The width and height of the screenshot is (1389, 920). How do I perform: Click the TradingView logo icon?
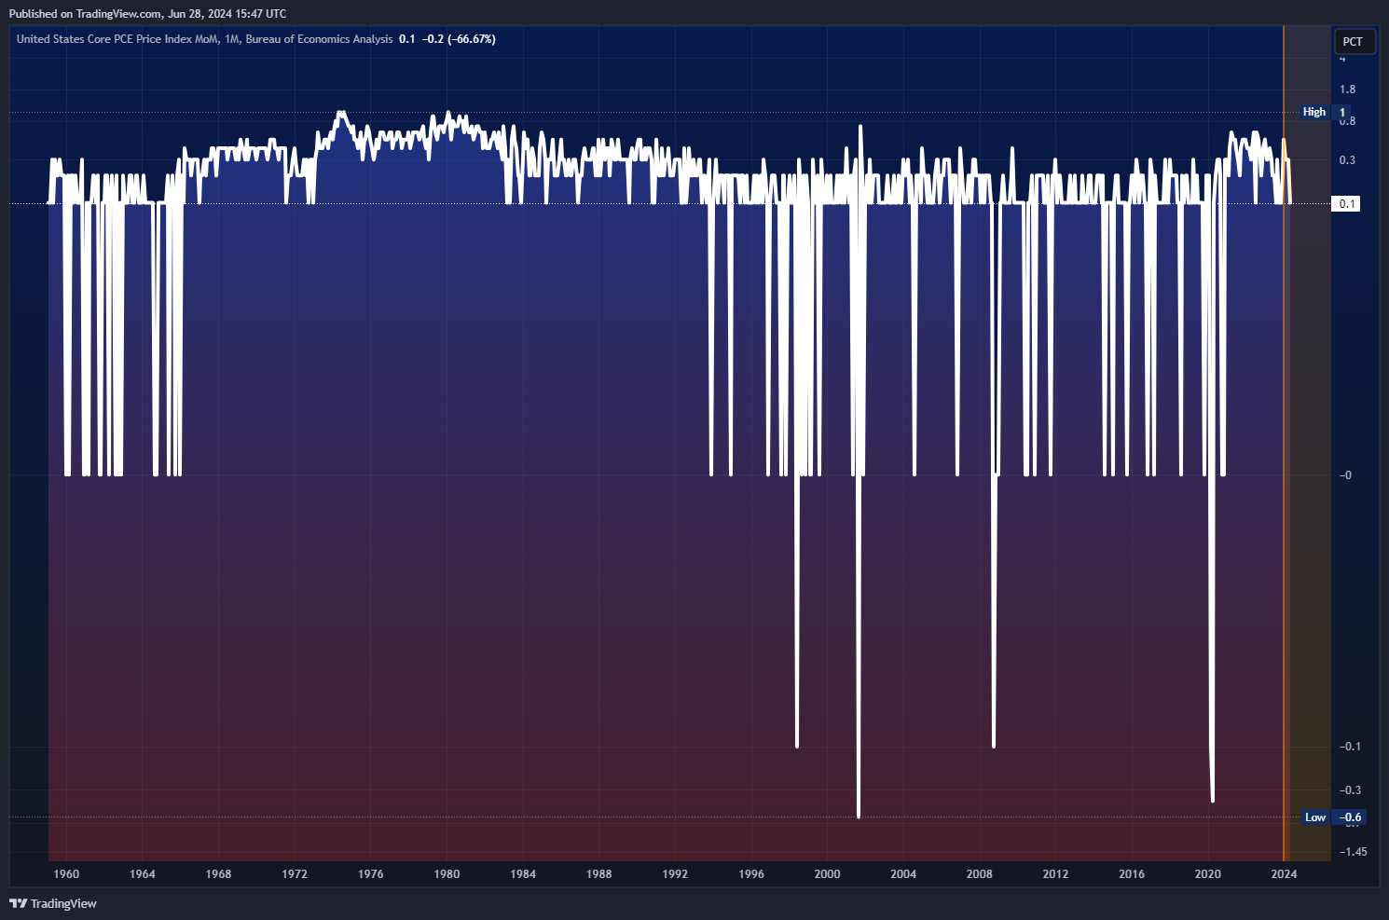tap(18, 903)
